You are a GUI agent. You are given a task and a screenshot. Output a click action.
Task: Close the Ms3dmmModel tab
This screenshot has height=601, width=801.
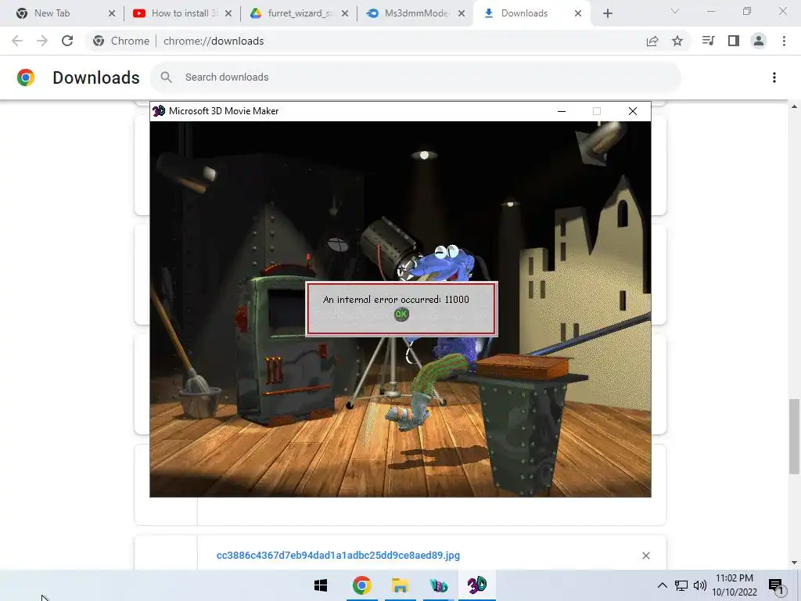(x=462, y=13)
